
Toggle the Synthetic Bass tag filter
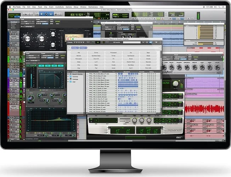click(x=96, y=55)
